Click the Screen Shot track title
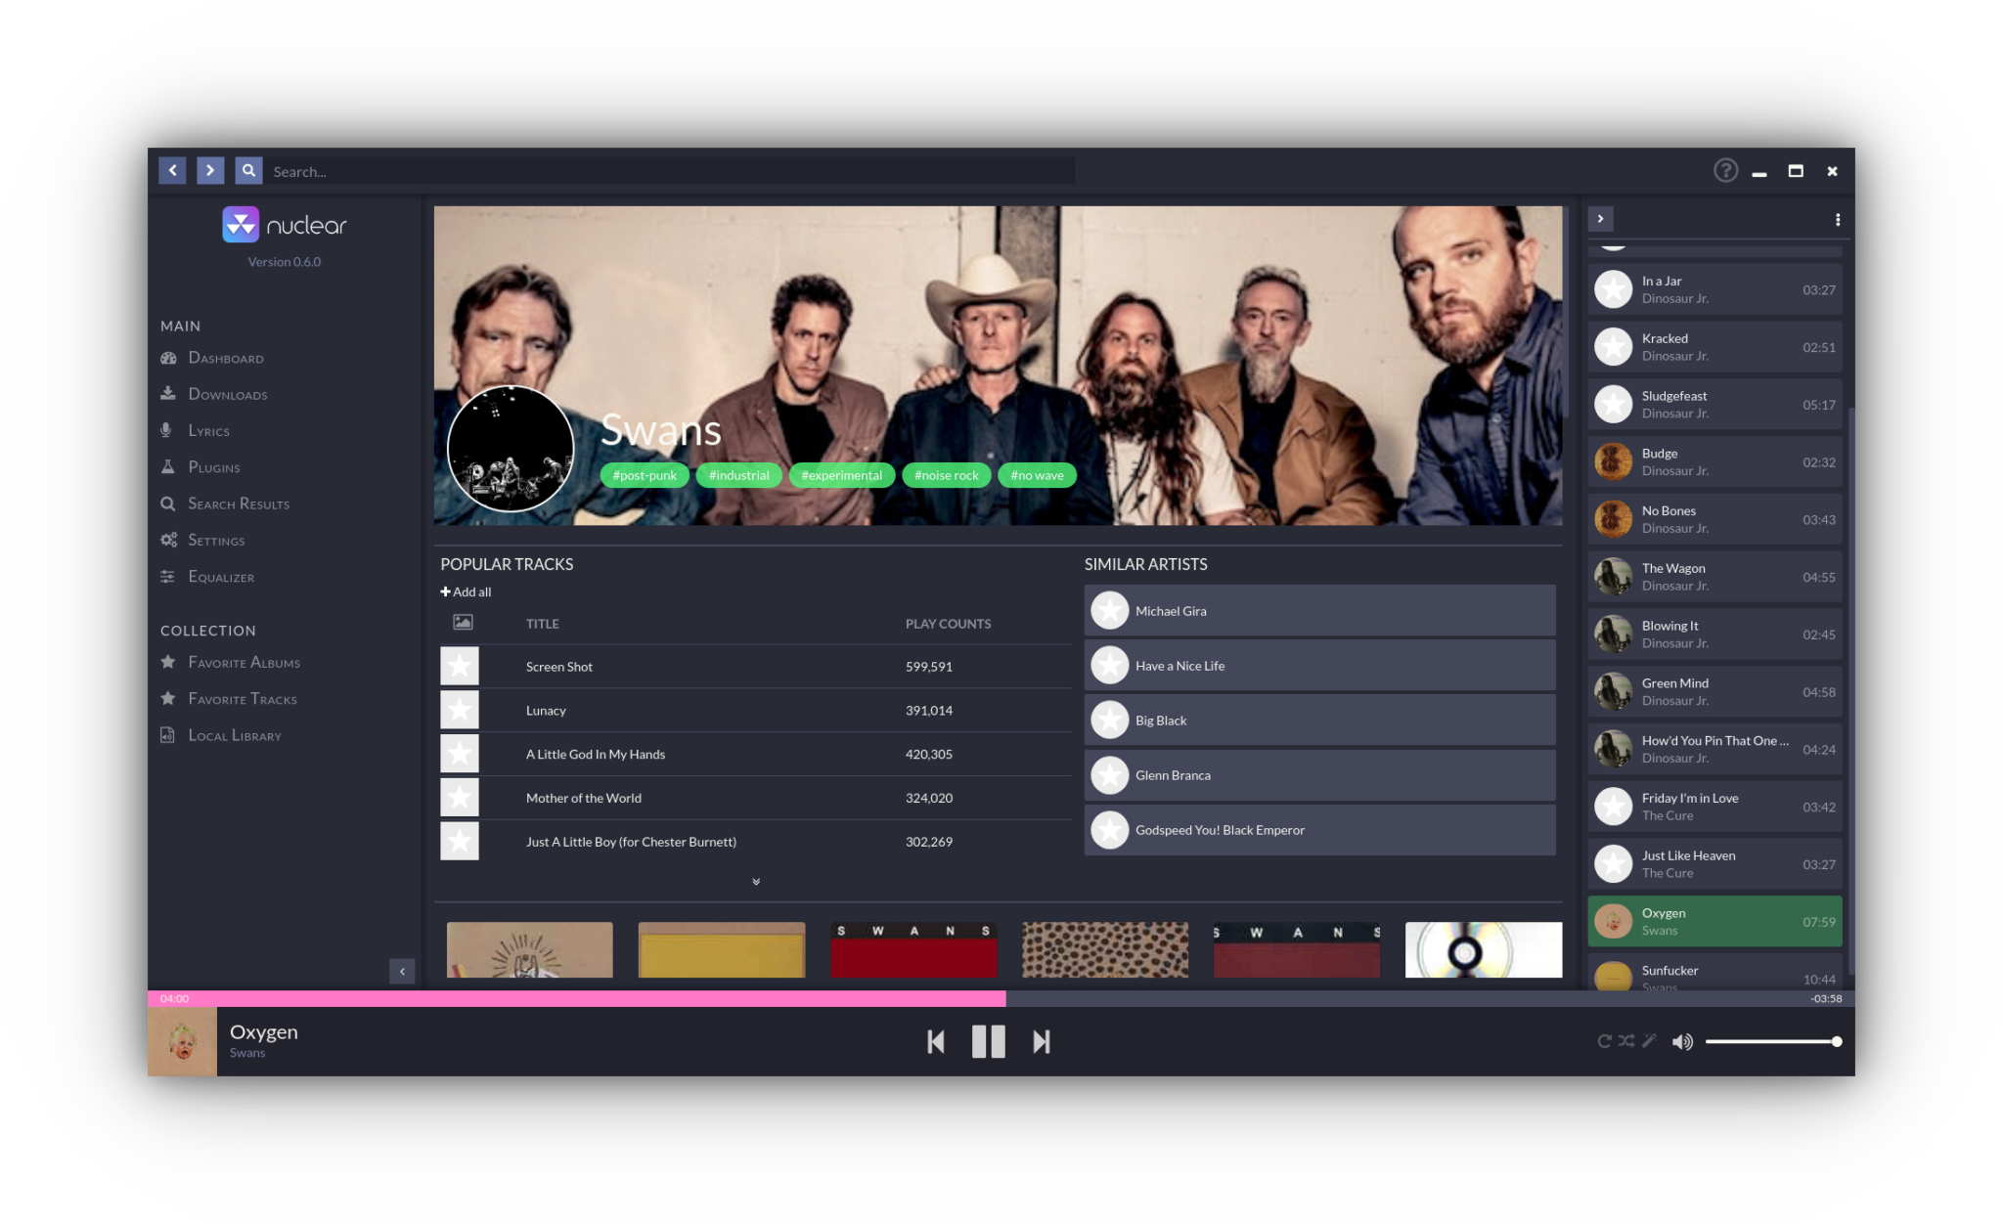This screenshot has height=1224, width=2003. 559,667
